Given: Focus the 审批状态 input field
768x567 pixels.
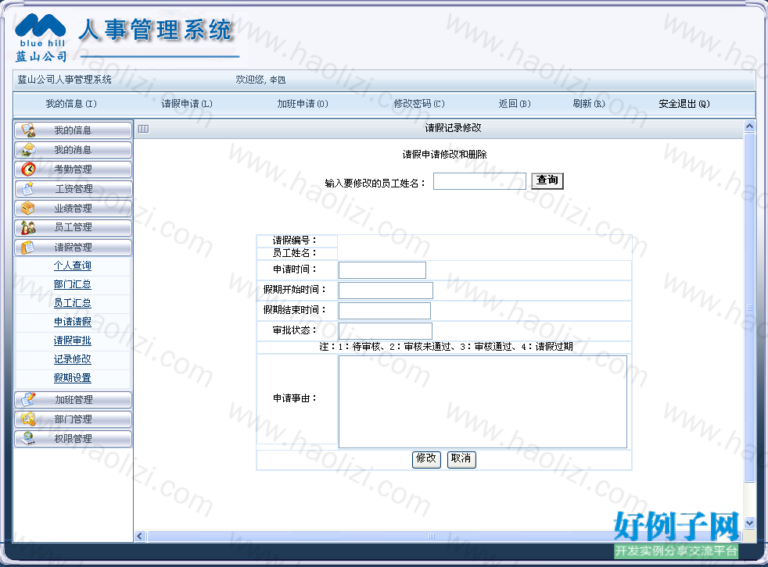Looking at the screenshot, I should tap(386, 330).
